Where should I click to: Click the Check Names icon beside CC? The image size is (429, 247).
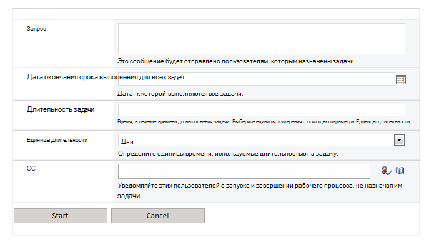387,171
